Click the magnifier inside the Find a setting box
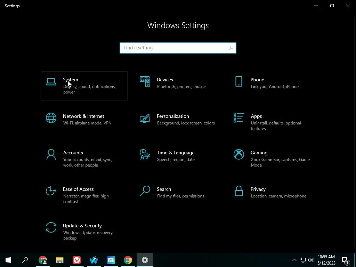Viewport: 356px width, 267px height. tap(231, 48)
